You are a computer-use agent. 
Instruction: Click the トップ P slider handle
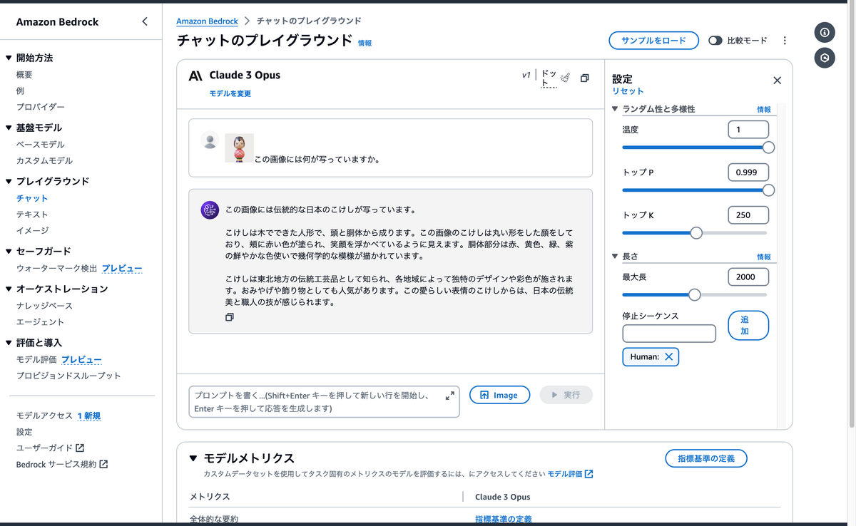click(768, 190)
